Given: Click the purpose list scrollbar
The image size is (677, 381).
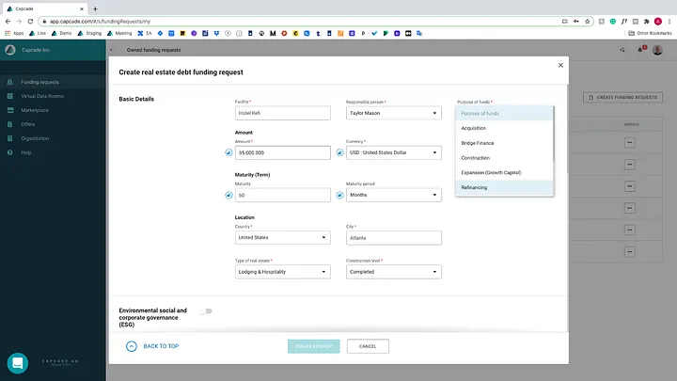Looking at the screenshot, I should tap(554, 134).
